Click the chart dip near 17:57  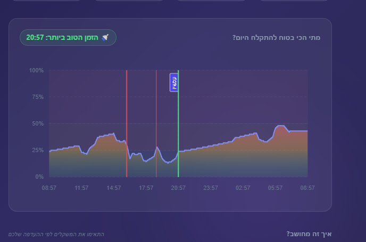click(x=146, y=161)
